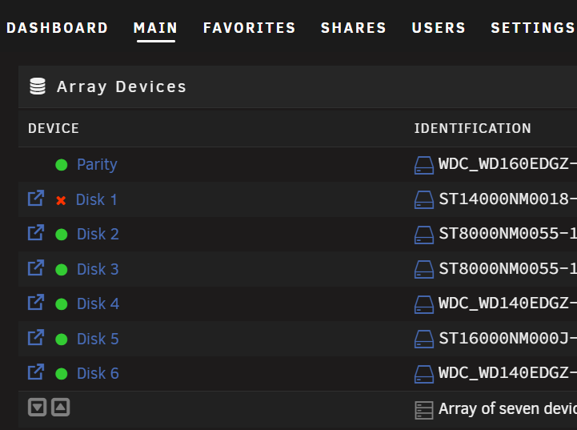This screenshot has height=430, width=577.
Task: Browse Disk 4 via its open icon
Action: coord(36,302)
